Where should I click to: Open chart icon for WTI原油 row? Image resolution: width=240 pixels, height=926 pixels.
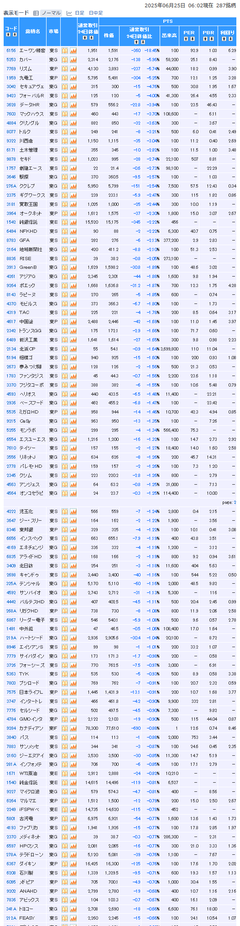tap(73, 774)
